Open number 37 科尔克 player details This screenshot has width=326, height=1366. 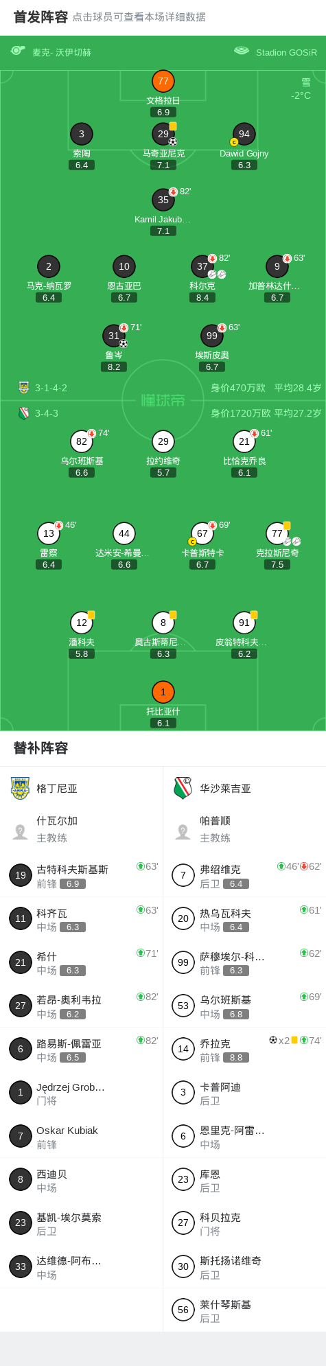tap(202, 266)
